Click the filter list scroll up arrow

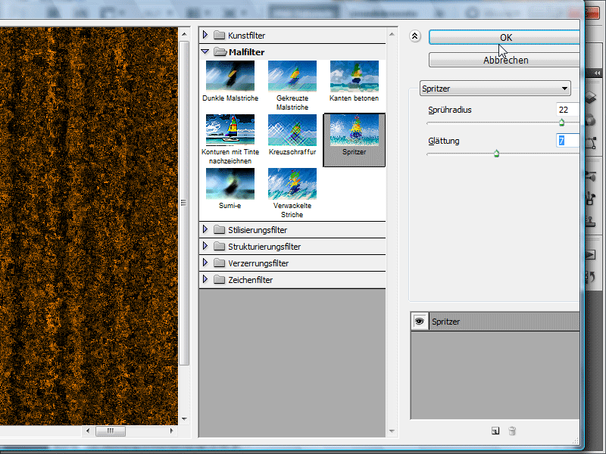(392, 34)
